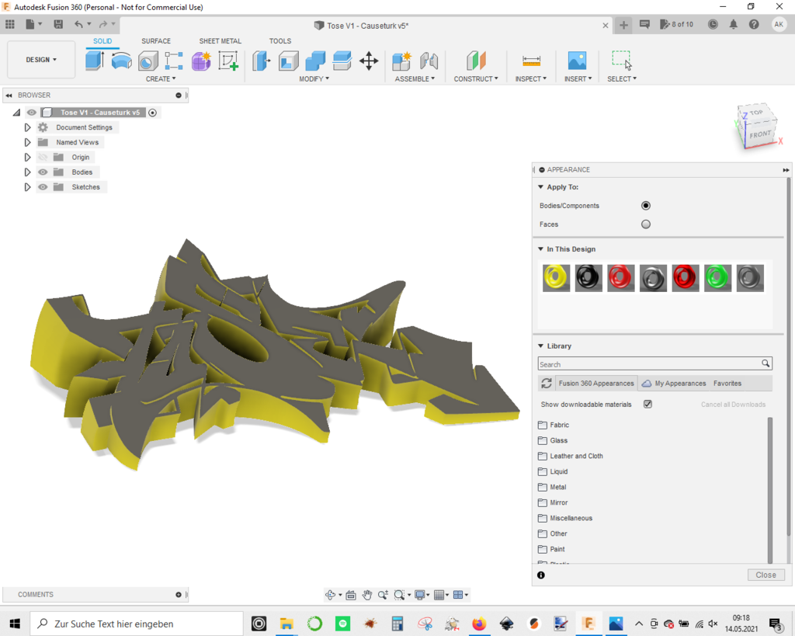Expand the Sketches tree node
795x636 pixels.
point(27,187)
